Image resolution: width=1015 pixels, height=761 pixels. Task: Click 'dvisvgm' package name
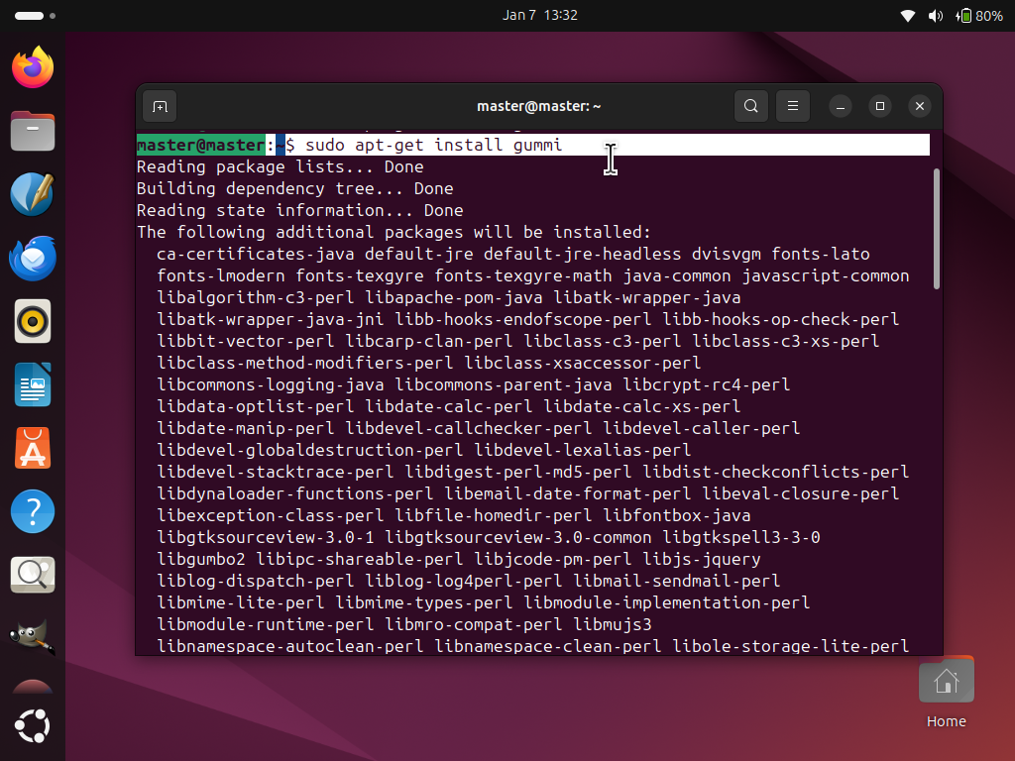pyautogui.click(x=727, y=255)
